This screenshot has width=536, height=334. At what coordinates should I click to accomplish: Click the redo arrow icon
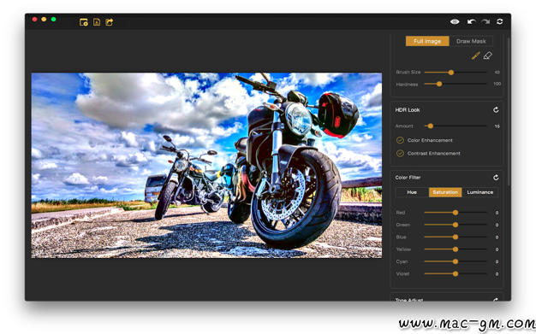tap(485, 22)
